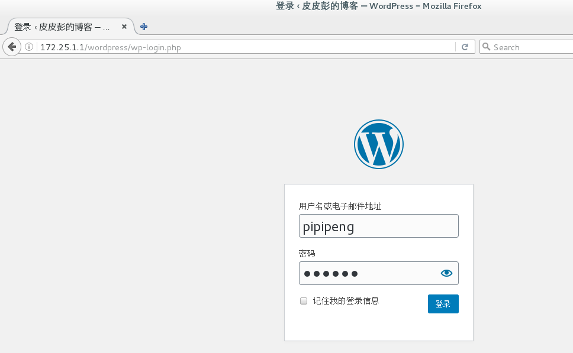Click the magnifier icon in the Search box
573x353 pixels.
(486, 46)
